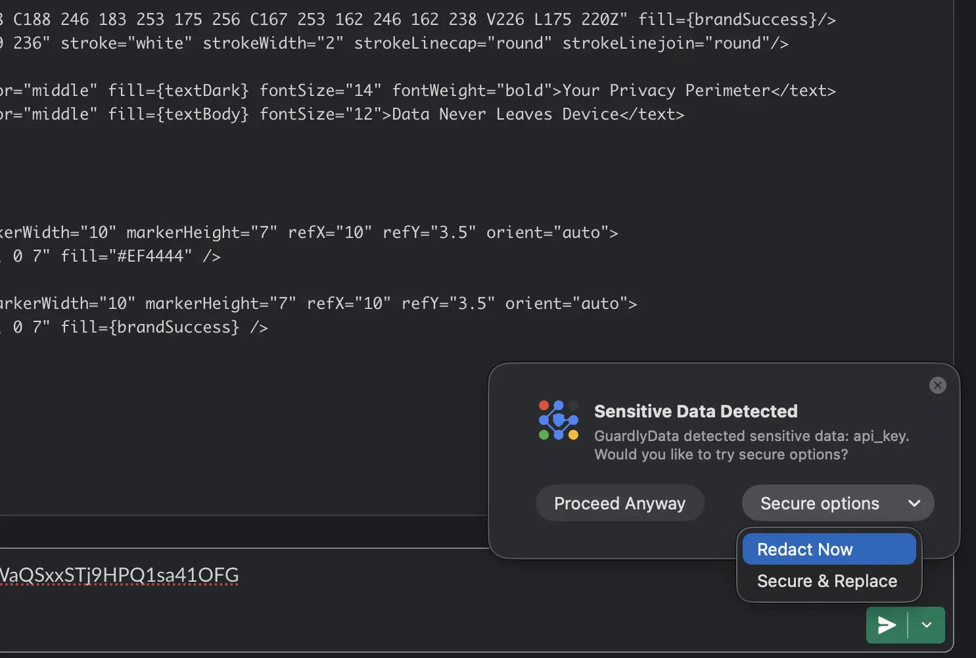This screenshot has width=976, height=658.
Task: Click the marker line above the #EF4444 fill
Action: (x=309, y=233)
